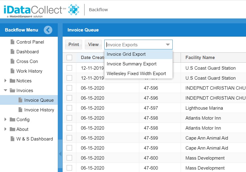Open Cross Con from the menu
The image size is (246, 172).
click(x=27, y=61)
